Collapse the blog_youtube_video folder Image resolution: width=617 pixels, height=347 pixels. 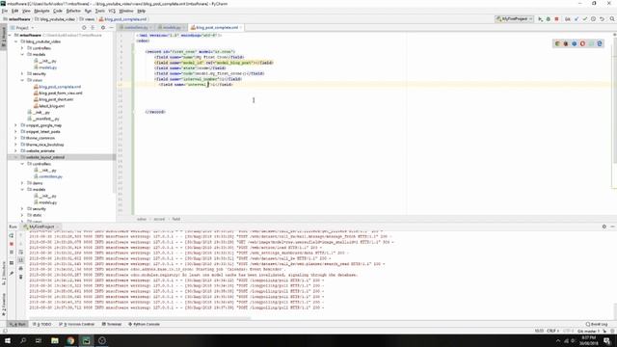pyautogui.click(x=16, y=41)
